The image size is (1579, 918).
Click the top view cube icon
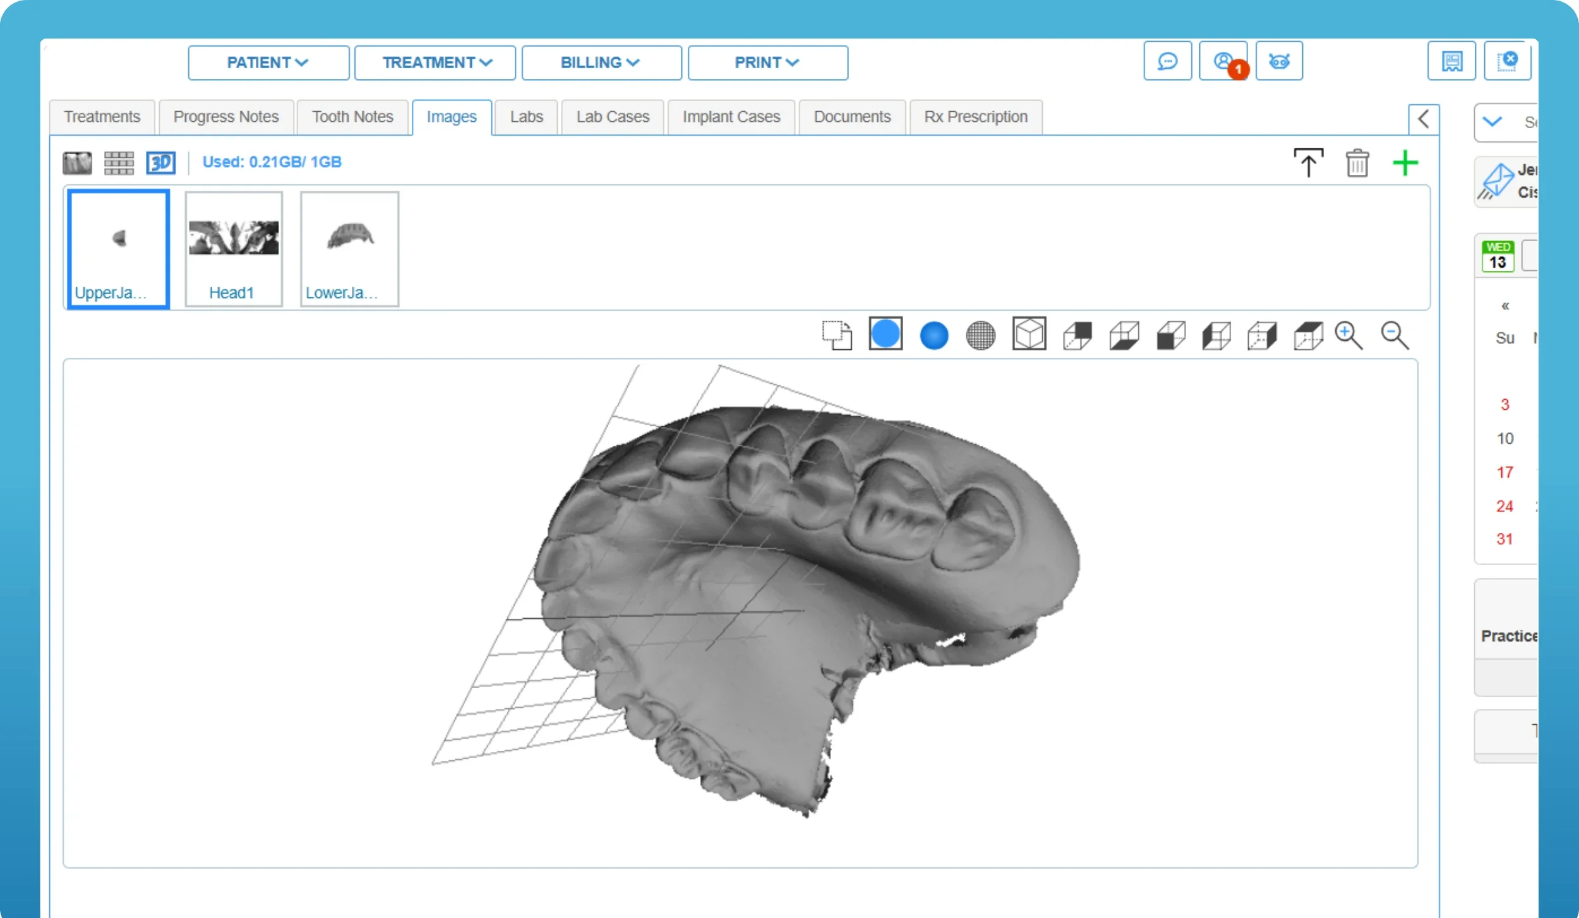1308,335
